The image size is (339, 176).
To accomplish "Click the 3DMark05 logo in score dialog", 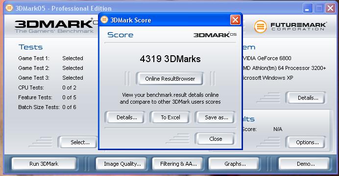I will click(215, 35).
